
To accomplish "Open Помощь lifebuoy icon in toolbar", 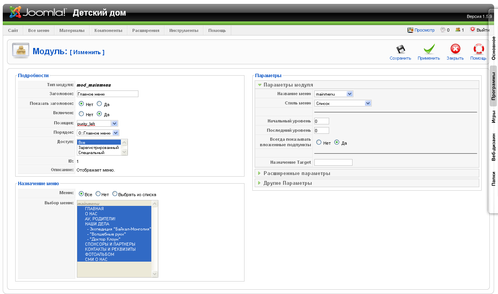I will coord(478,49).
